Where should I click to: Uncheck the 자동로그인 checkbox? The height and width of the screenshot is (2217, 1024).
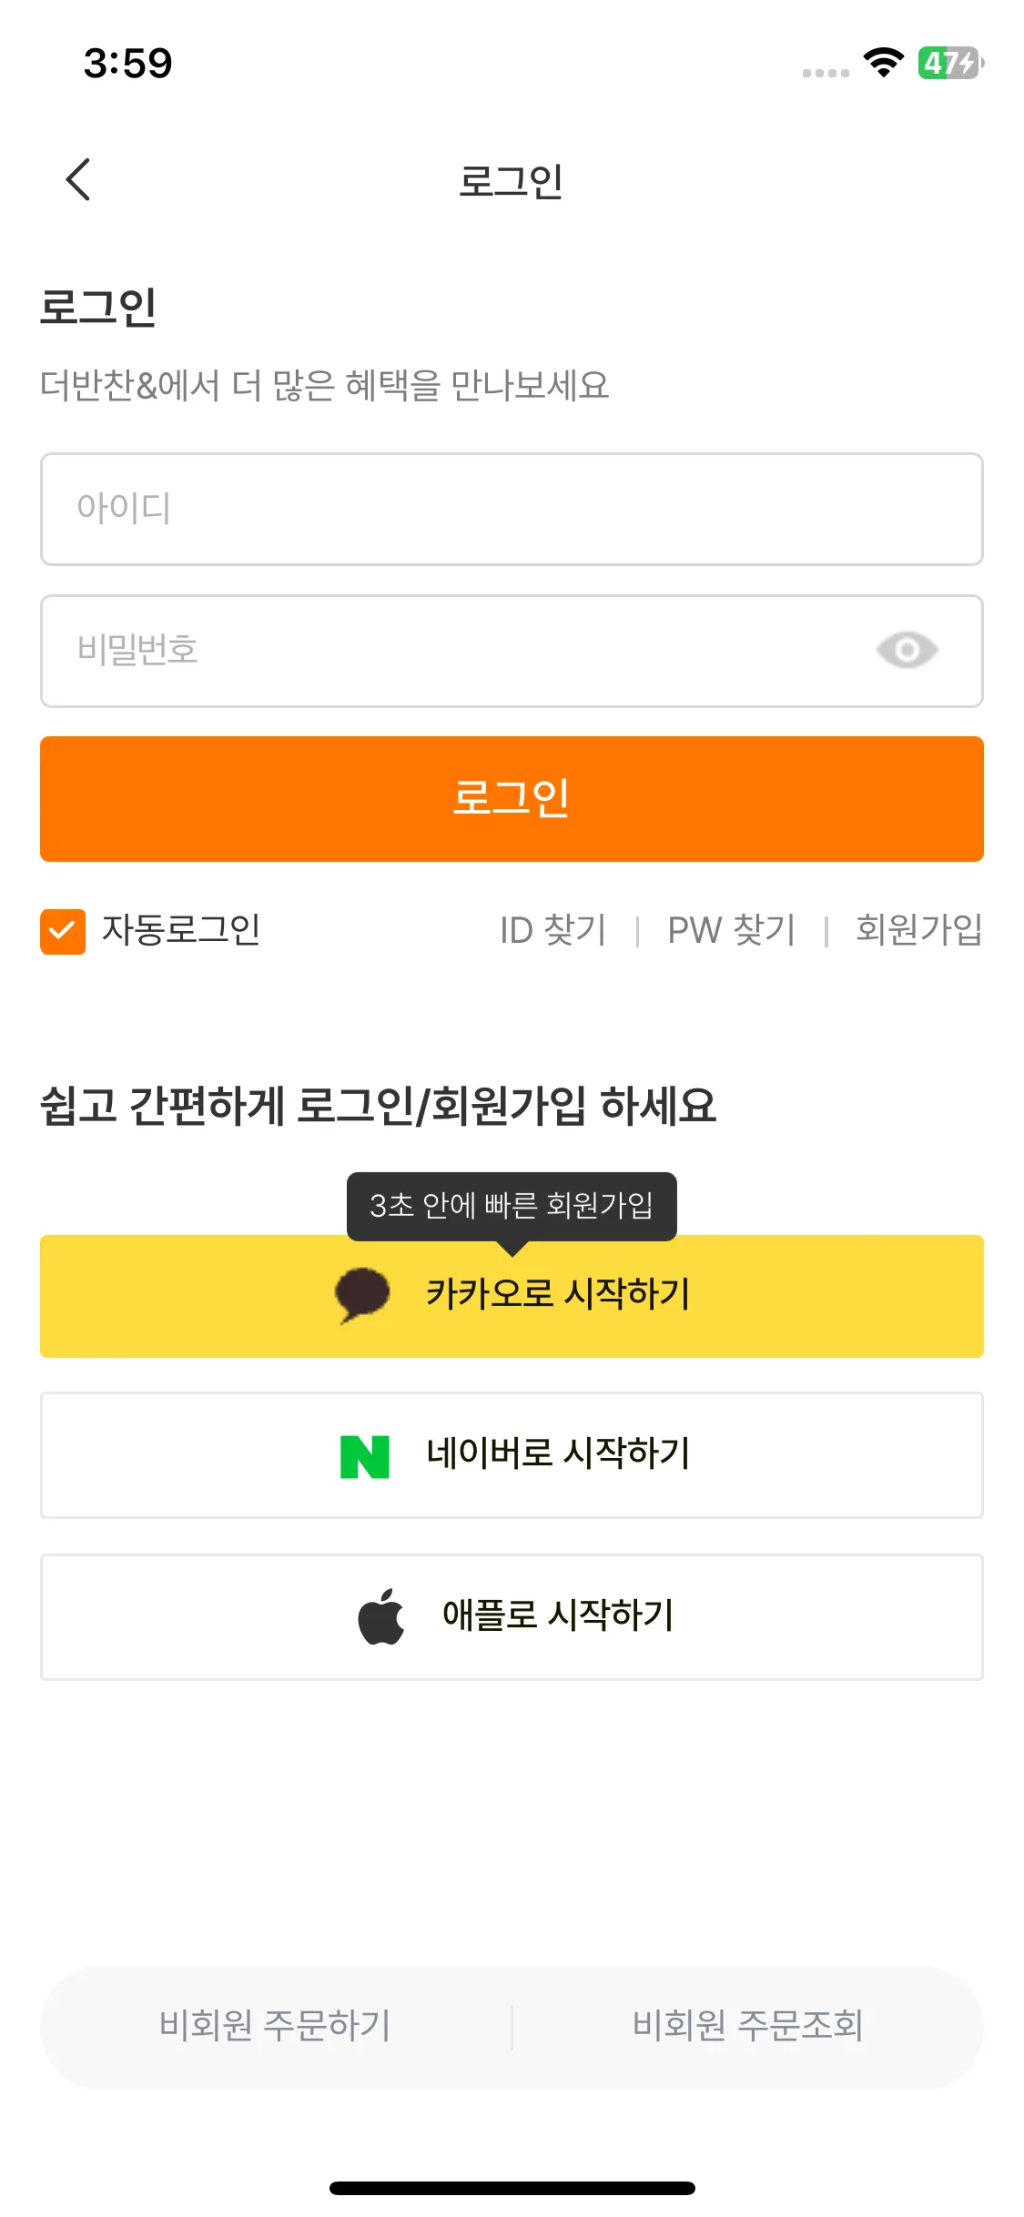[x=63, y=931]
